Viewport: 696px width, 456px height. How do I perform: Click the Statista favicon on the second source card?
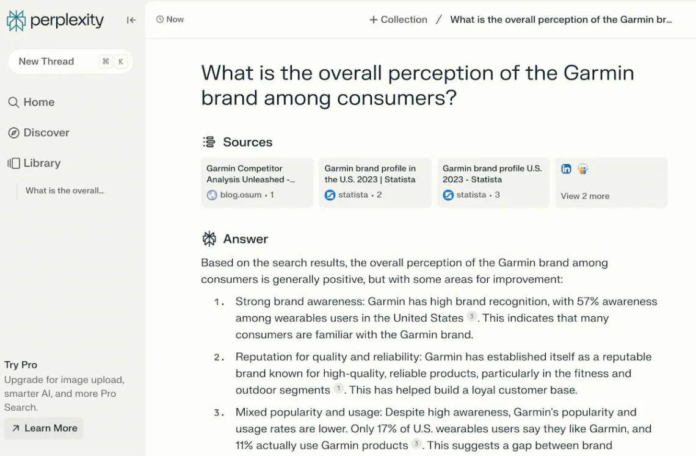click(x=330, y=195)
